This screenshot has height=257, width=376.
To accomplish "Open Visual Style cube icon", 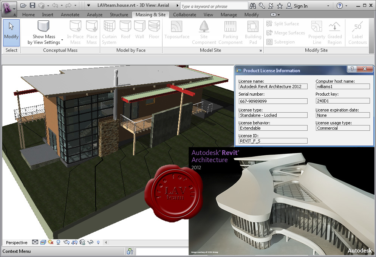I will coord(43,242).
